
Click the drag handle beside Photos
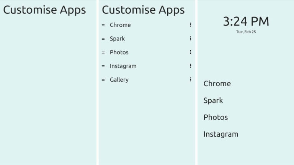coord(103,52)
